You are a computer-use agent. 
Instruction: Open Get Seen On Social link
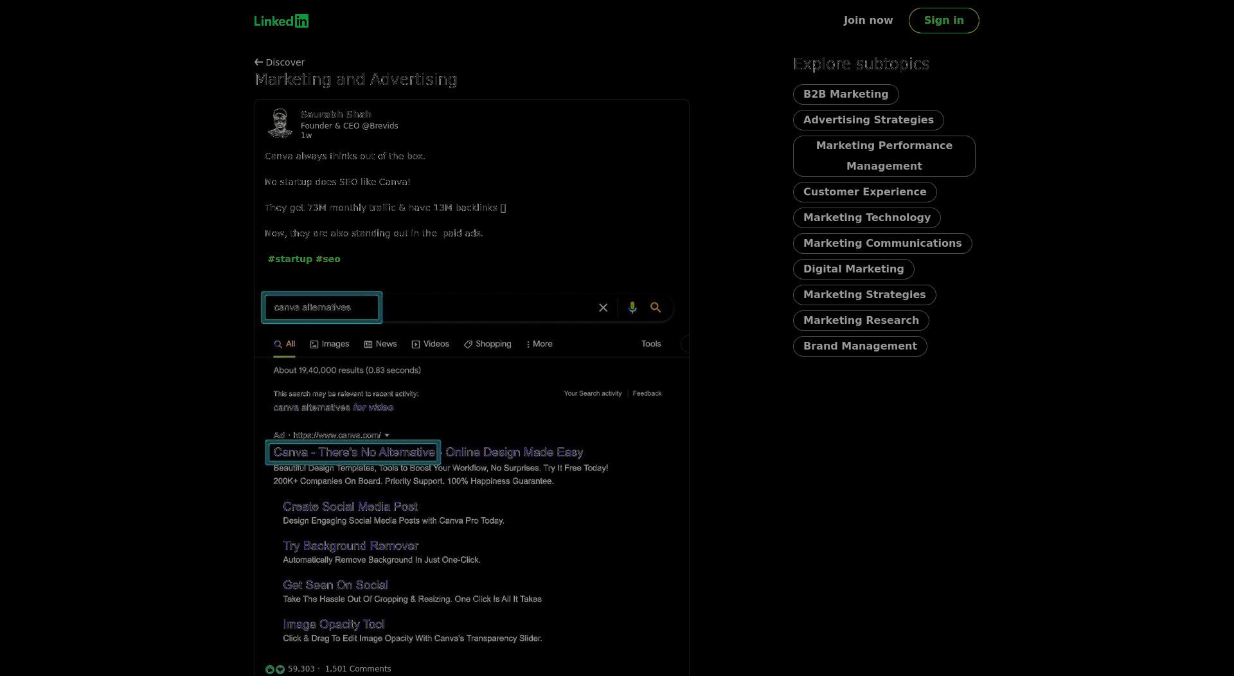[x=335, y=585]
